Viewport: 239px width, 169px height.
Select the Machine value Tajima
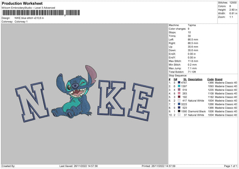(x=192, y=25)
